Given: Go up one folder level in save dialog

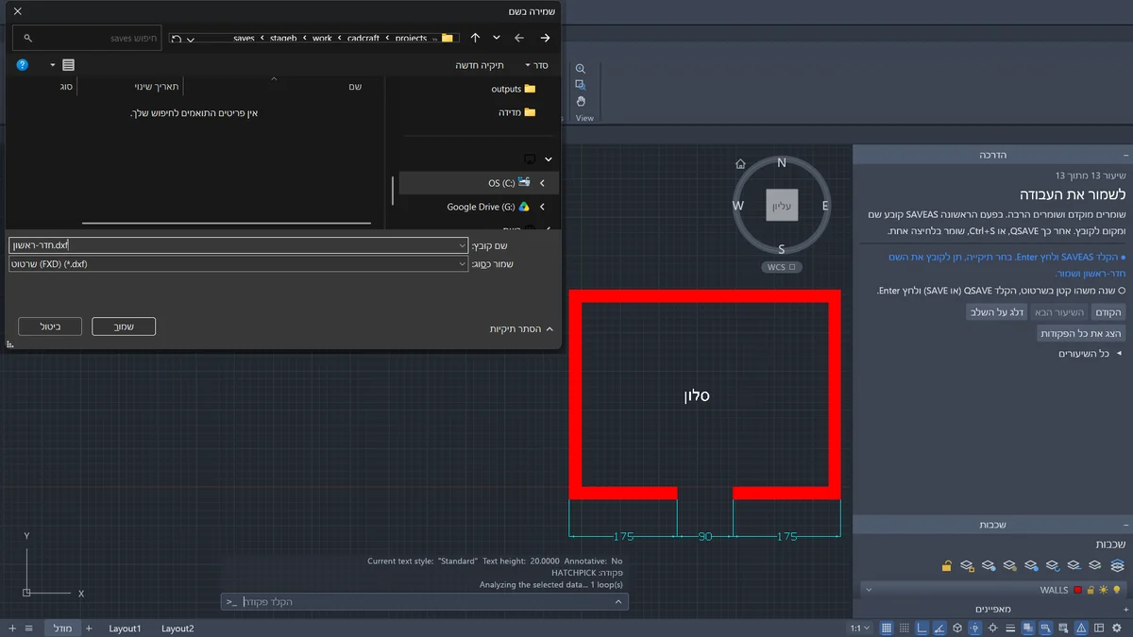Looking at the screenshot, I should click(475, 38).
